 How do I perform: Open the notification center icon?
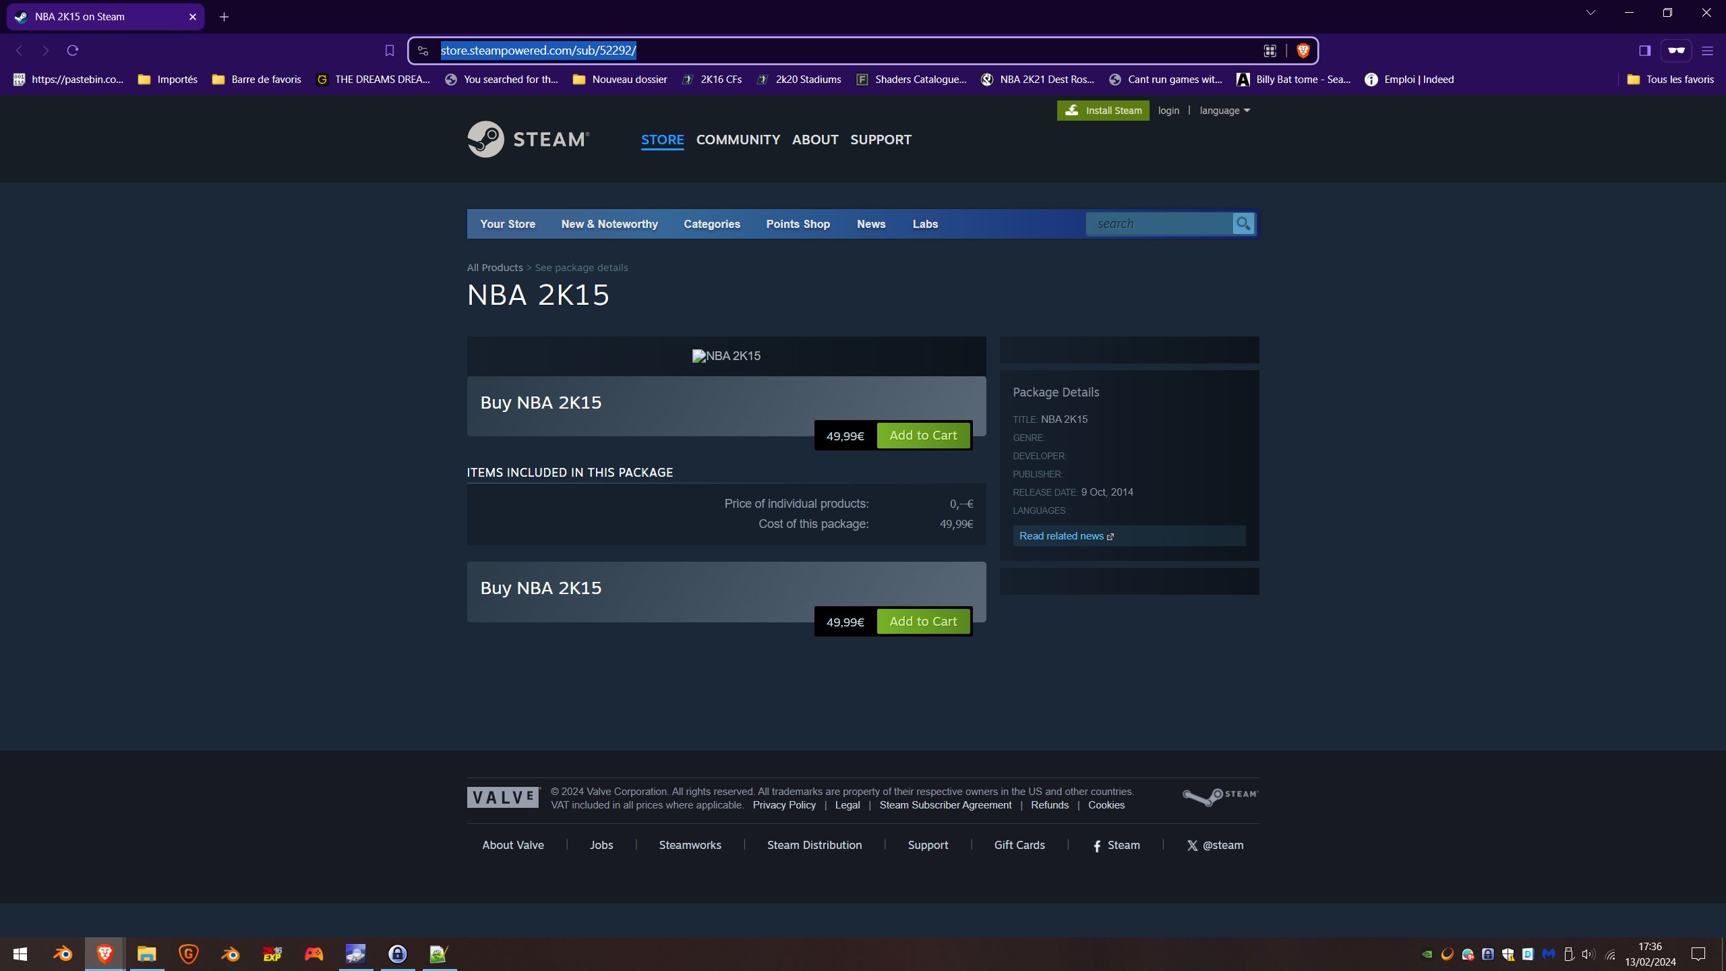[1698, 954]
